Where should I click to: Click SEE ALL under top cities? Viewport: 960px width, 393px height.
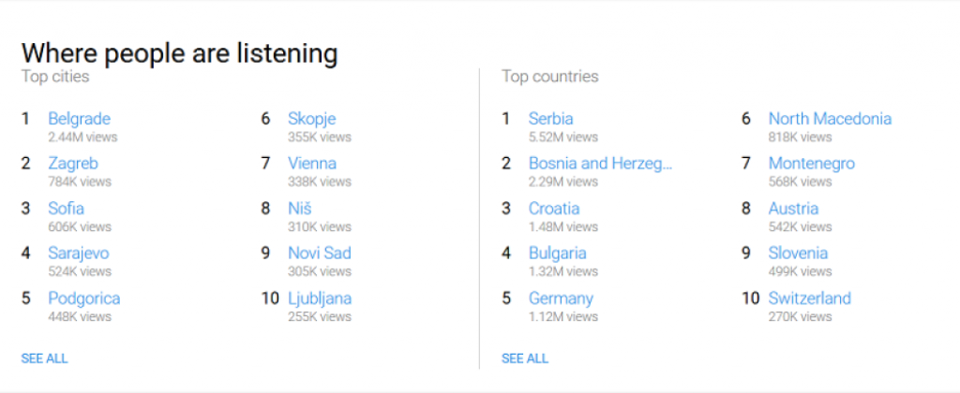click(44, 358)
